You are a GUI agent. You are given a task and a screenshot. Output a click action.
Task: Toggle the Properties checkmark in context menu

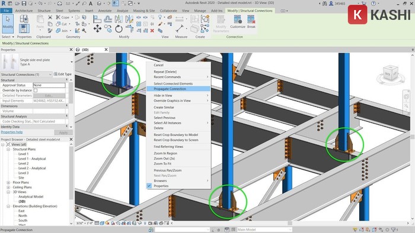(149, 186)
